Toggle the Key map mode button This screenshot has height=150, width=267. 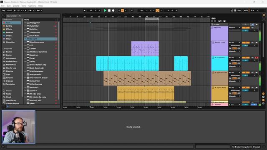coord(239,10)
